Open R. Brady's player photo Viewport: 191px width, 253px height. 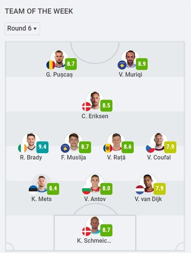[31, 142]
